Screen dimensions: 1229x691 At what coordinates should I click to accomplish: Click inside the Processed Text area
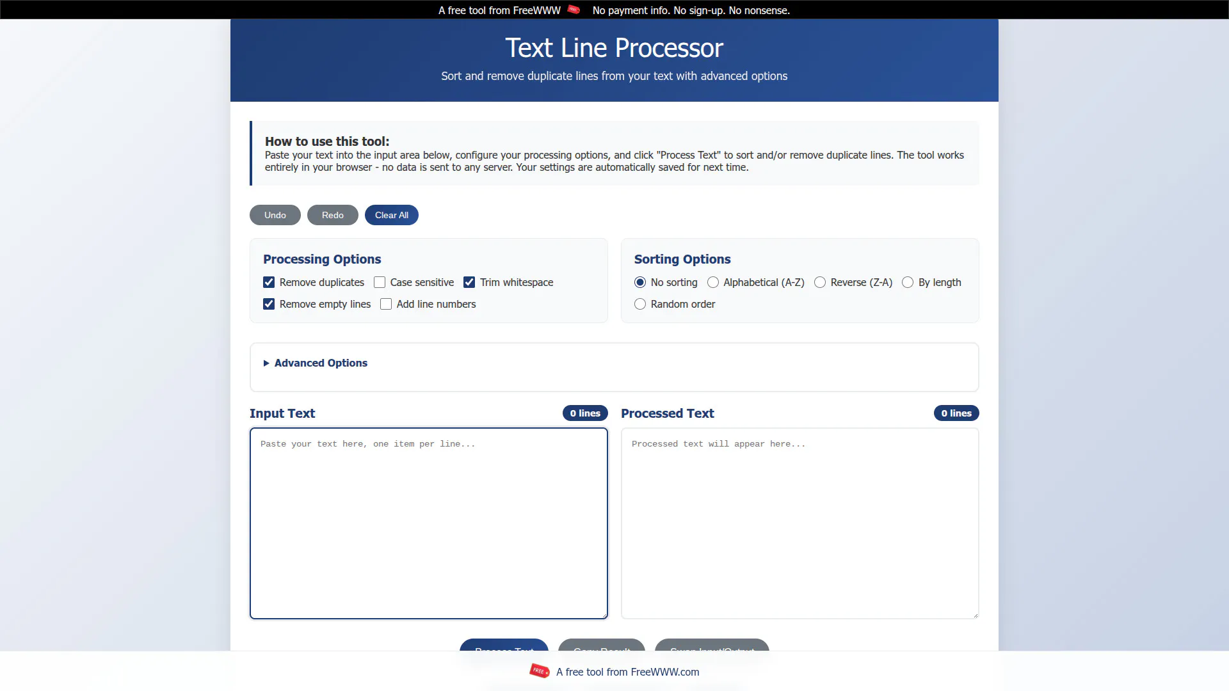pos(800,523)
